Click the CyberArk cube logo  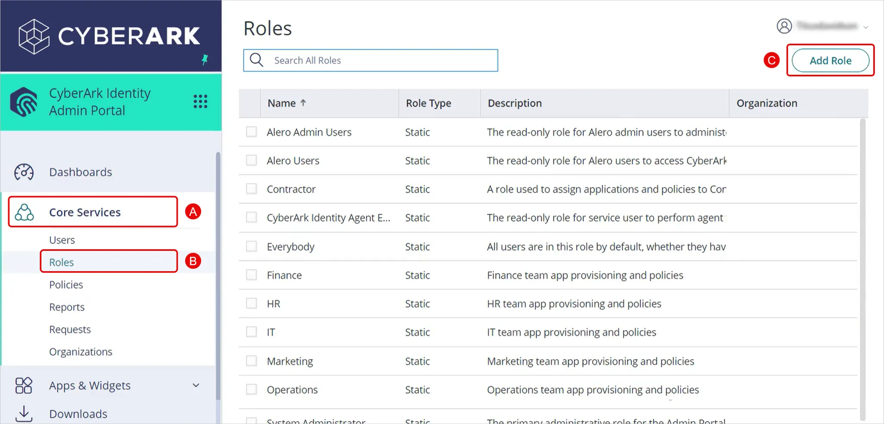(x=34, y=36)
